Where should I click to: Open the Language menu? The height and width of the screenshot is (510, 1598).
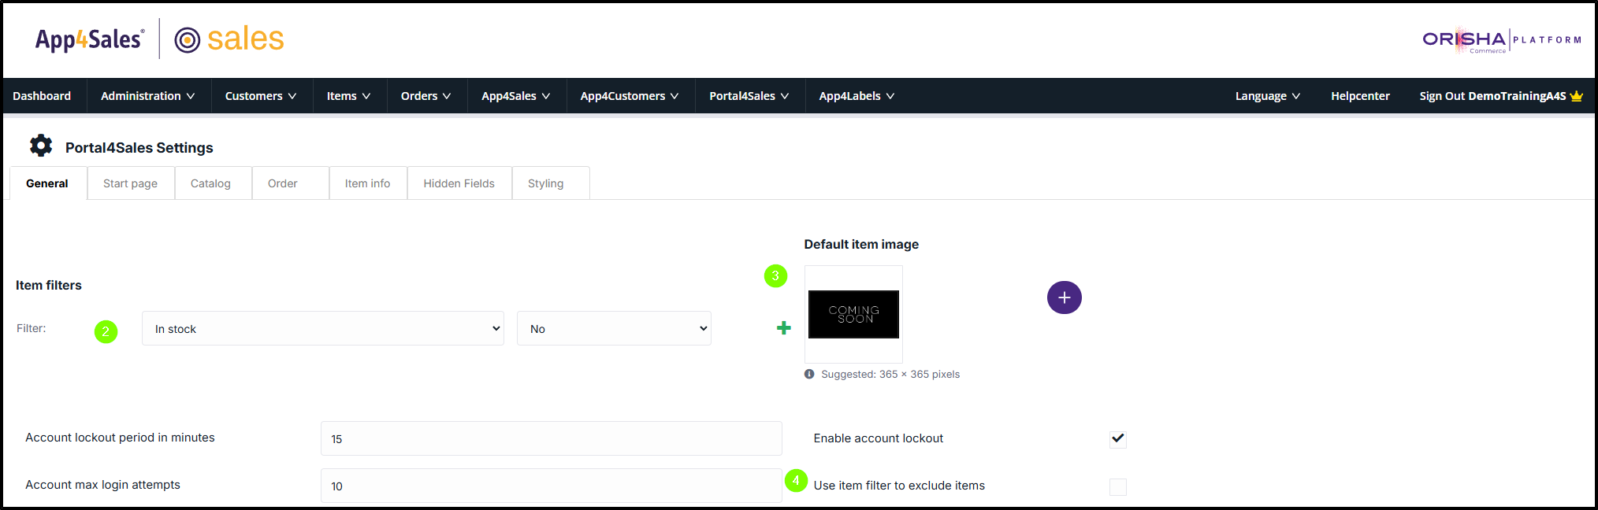[1268, 96]
